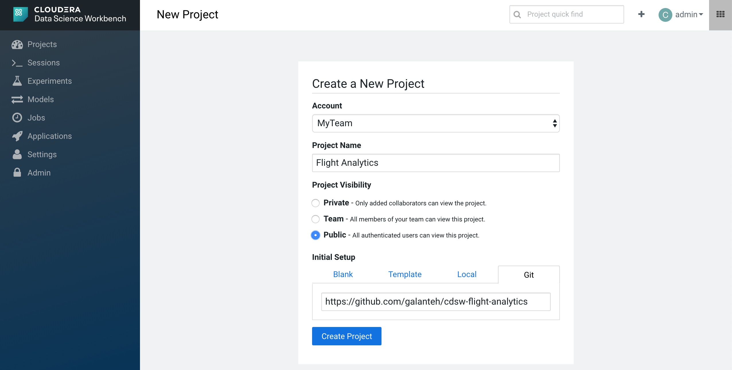This screenshot has width=732, height=370.
Task: Select the Public visibility radio button
Action: [316, 235]
